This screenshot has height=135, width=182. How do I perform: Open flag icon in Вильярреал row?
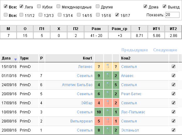click(108, 121)
